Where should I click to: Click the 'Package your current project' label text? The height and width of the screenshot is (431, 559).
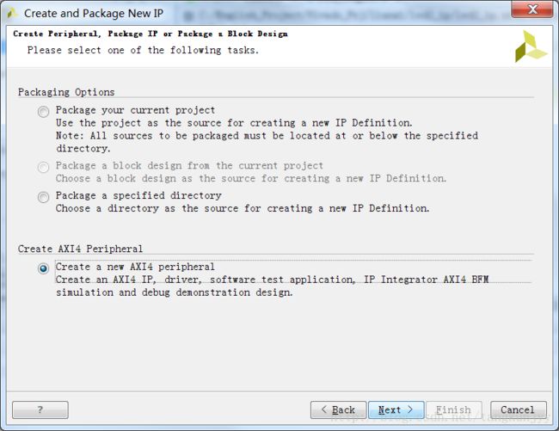(136, 110)
